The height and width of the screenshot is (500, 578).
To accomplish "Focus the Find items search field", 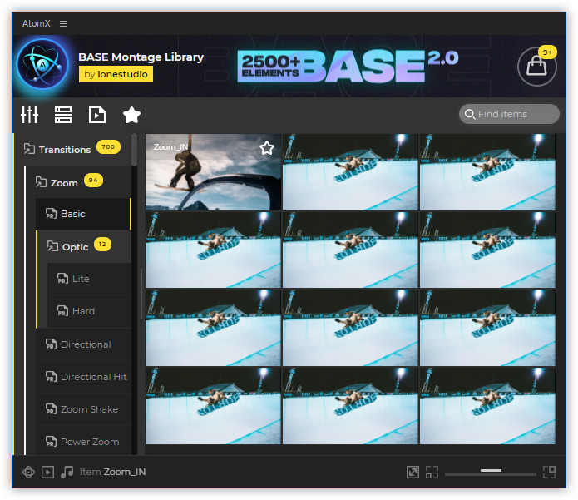I will [509, 114].
